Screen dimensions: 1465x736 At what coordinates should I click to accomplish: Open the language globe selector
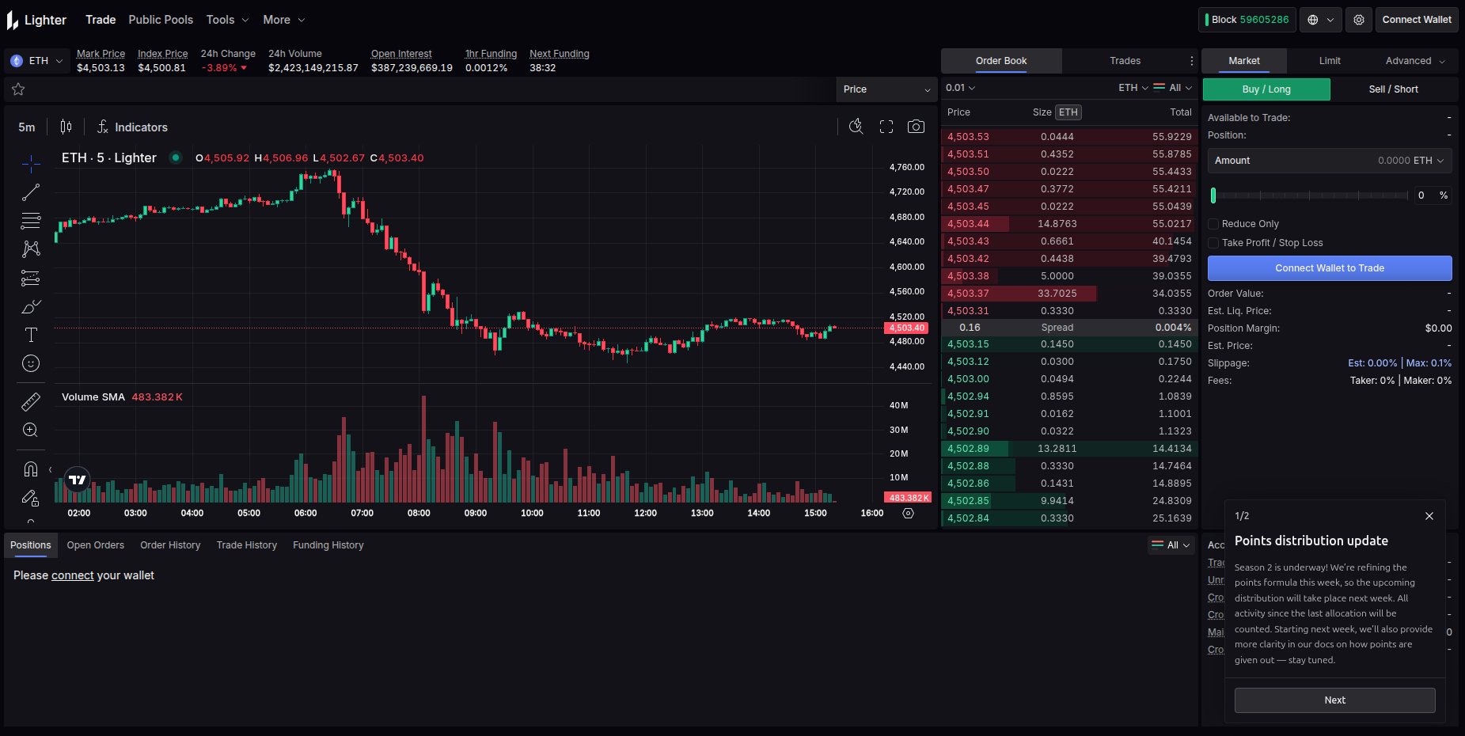1321,20
